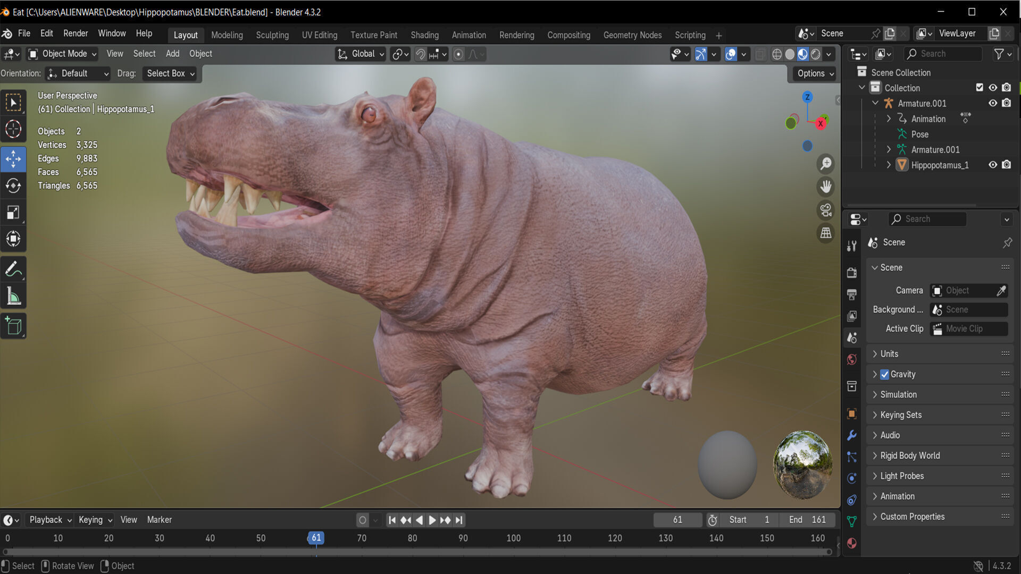Expand Hippopotamus_1 in the outliner
Viewport: 1021px width, 574px height.
889,165
